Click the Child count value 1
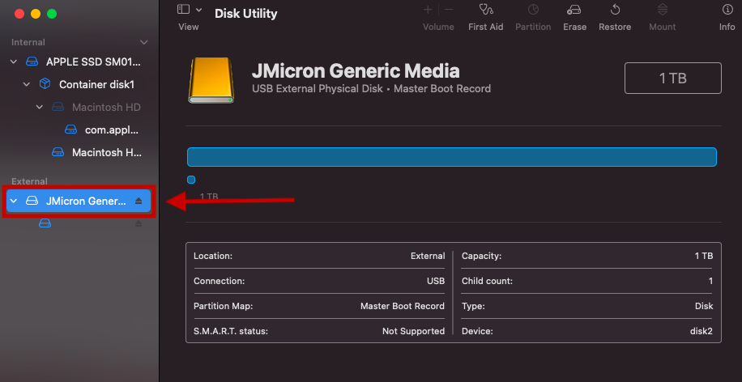742x382 pixels. [x=710, y=282]
